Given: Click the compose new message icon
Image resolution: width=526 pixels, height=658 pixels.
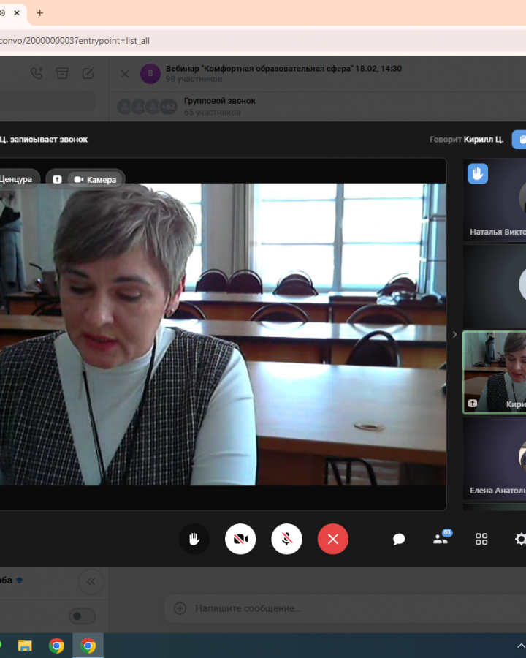Looking at the screenshot, I should [x=88, y=74].
